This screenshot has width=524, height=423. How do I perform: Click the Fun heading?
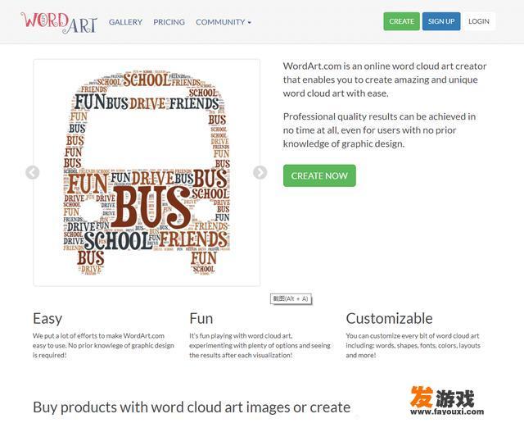pyautogui.click(x=201, y=318)
